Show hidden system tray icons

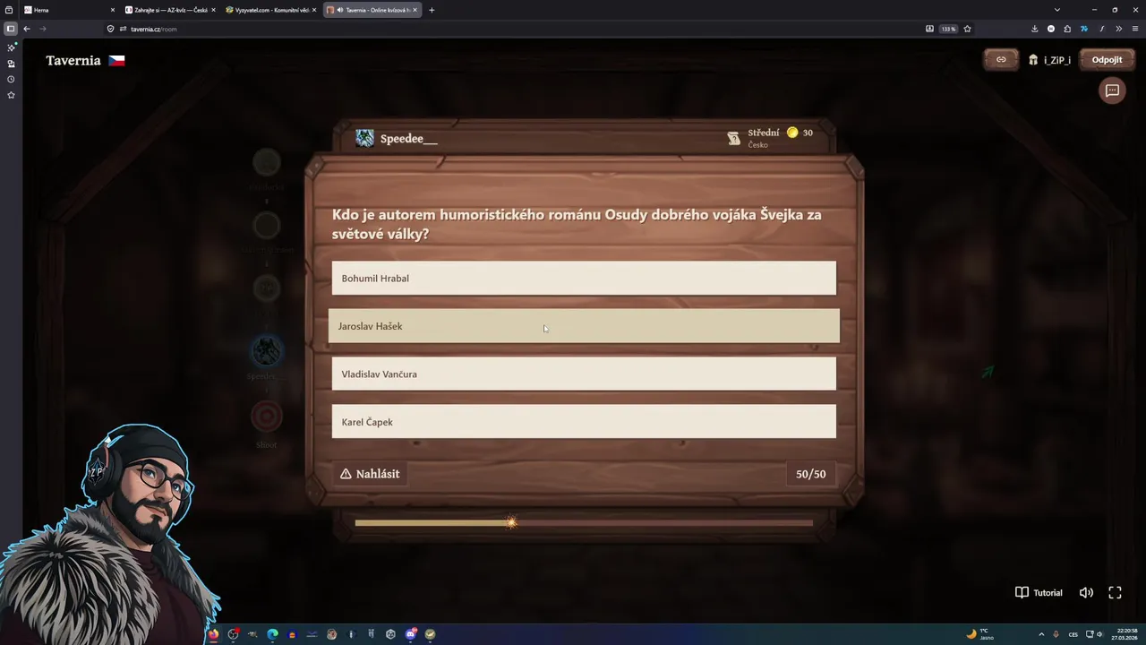pos(1041,634)
